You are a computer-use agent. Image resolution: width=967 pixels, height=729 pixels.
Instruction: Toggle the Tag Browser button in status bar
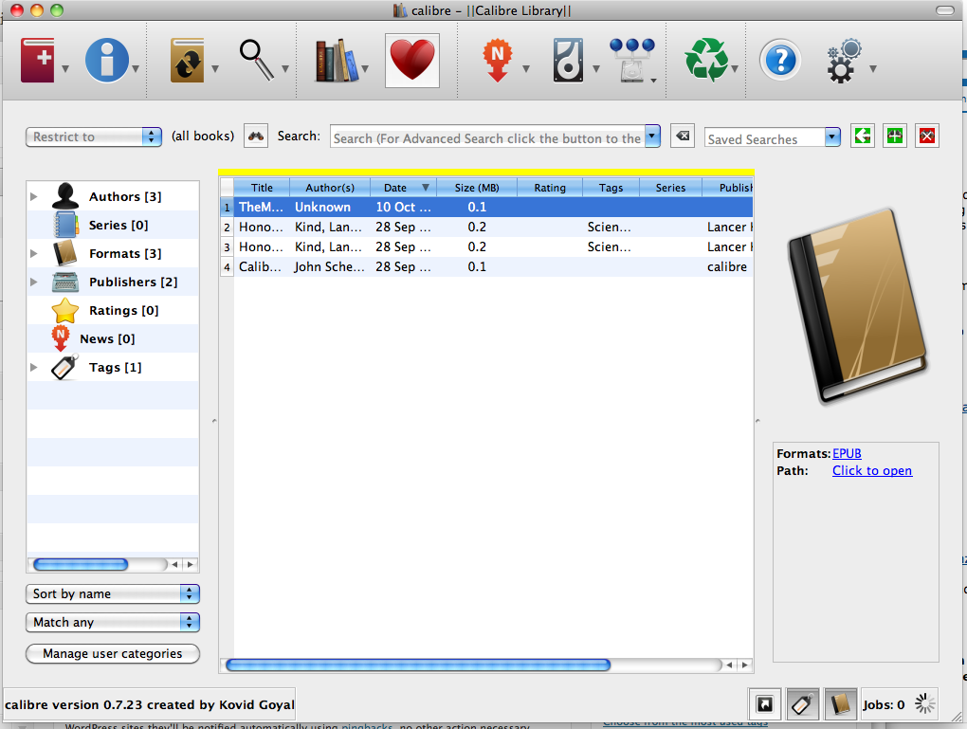pos(802,703)
